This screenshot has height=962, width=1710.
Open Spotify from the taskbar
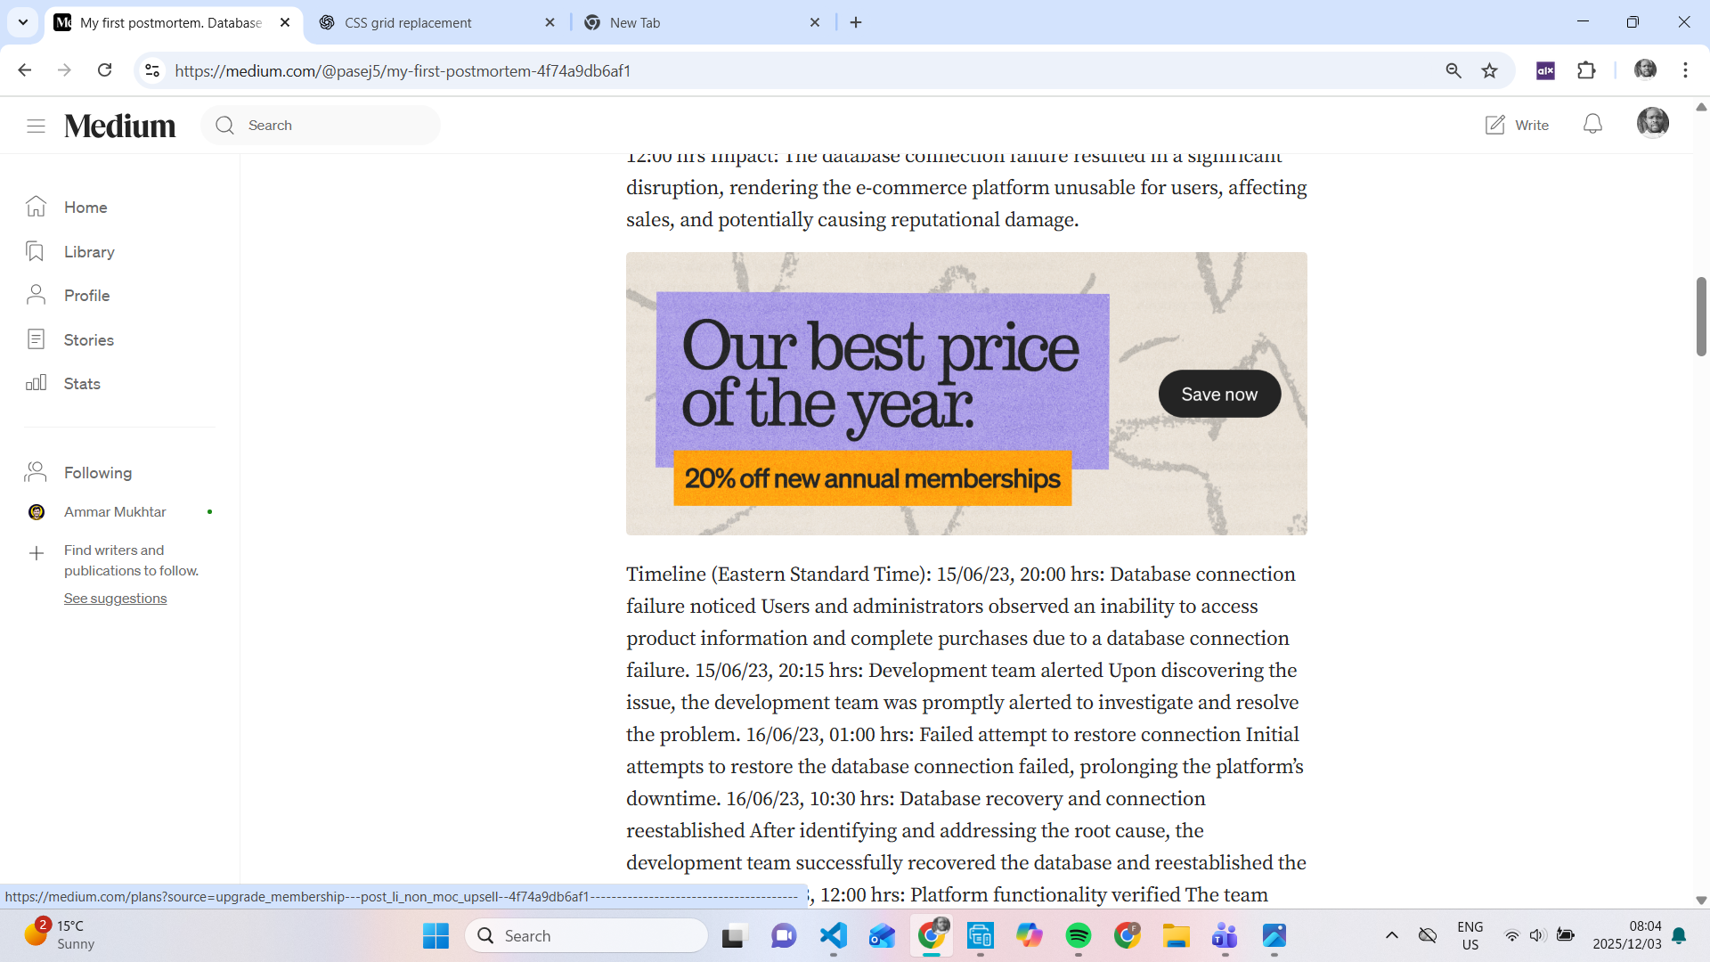(1078, 935)
